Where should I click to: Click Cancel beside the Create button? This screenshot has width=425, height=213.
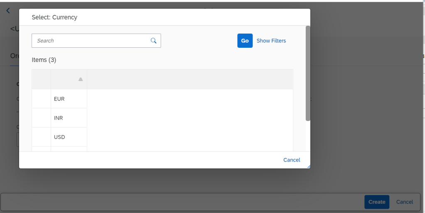(404, 202)
